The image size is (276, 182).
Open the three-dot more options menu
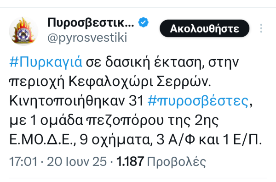point(261,28)
